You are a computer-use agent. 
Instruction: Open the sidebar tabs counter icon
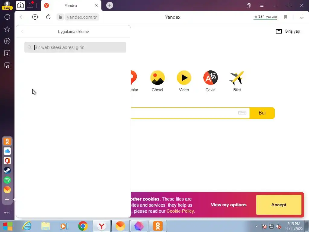(7, 53)
